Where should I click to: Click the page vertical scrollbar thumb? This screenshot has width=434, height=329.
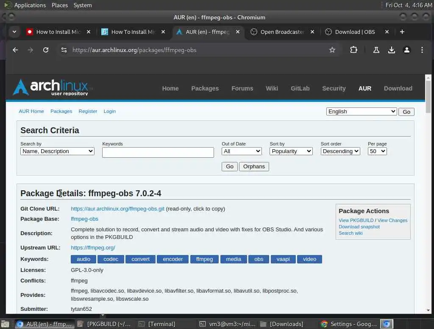[x=428, y=97]
